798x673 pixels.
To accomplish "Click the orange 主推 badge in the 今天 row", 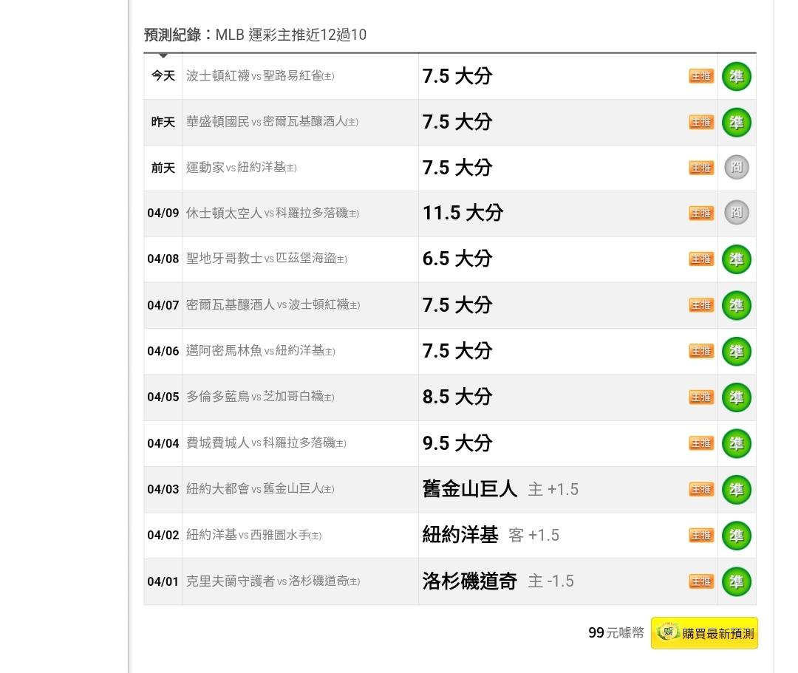I will 701,76.
